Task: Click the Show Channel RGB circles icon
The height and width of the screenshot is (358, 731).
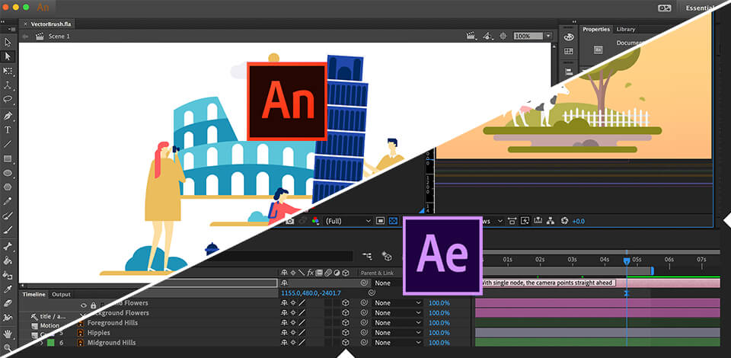Action: coord(315,221)
